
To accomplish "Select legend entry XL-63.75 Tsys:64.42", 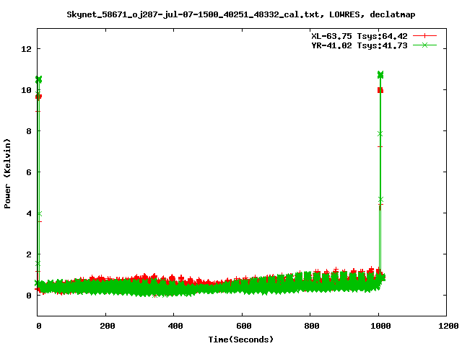I will pyautogui.click(x=359, y=36).
